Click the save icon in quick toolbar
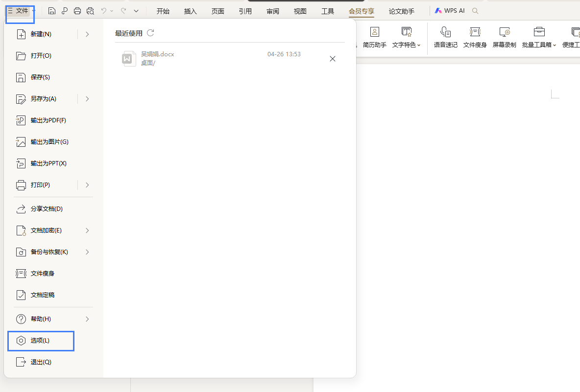 (52, 11)
